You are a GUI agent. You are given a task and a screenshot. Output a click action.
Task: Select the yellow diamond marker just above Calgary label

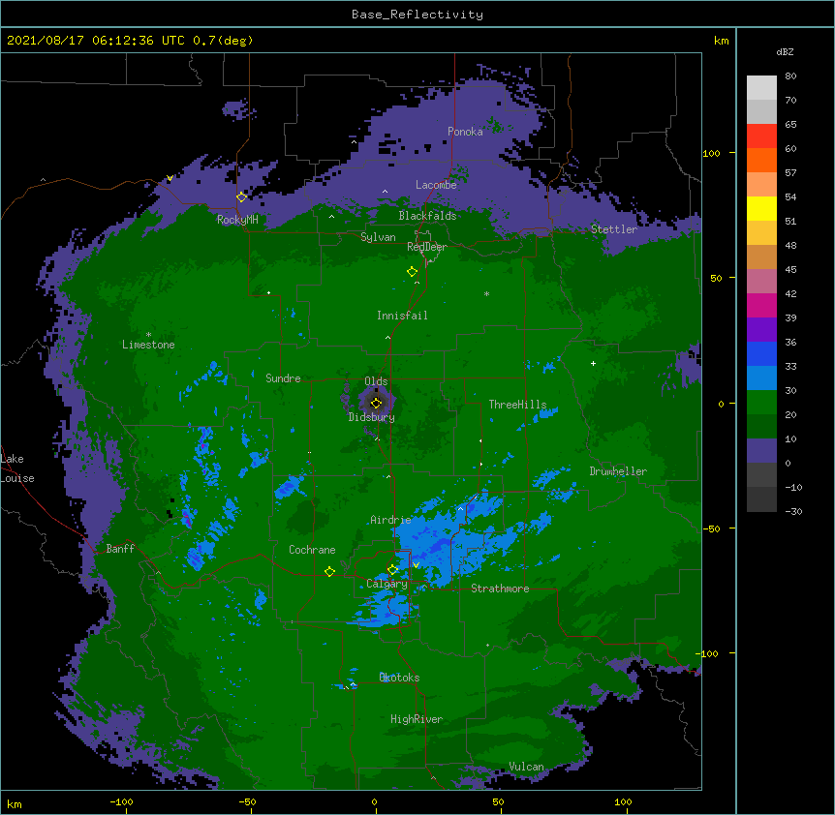click(392, 570)
